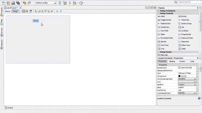
Task: Click the Preview Design icon
Action: click(31, 11)
